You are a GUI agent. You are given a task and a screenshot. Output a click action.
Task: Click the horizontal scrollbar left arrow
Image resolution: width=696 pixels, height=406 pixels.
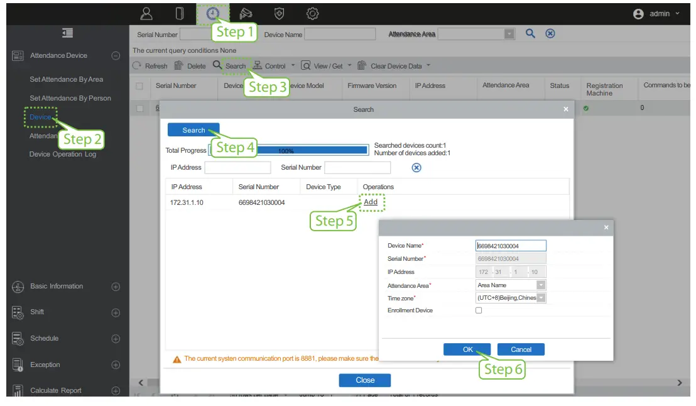click(141, 383)
